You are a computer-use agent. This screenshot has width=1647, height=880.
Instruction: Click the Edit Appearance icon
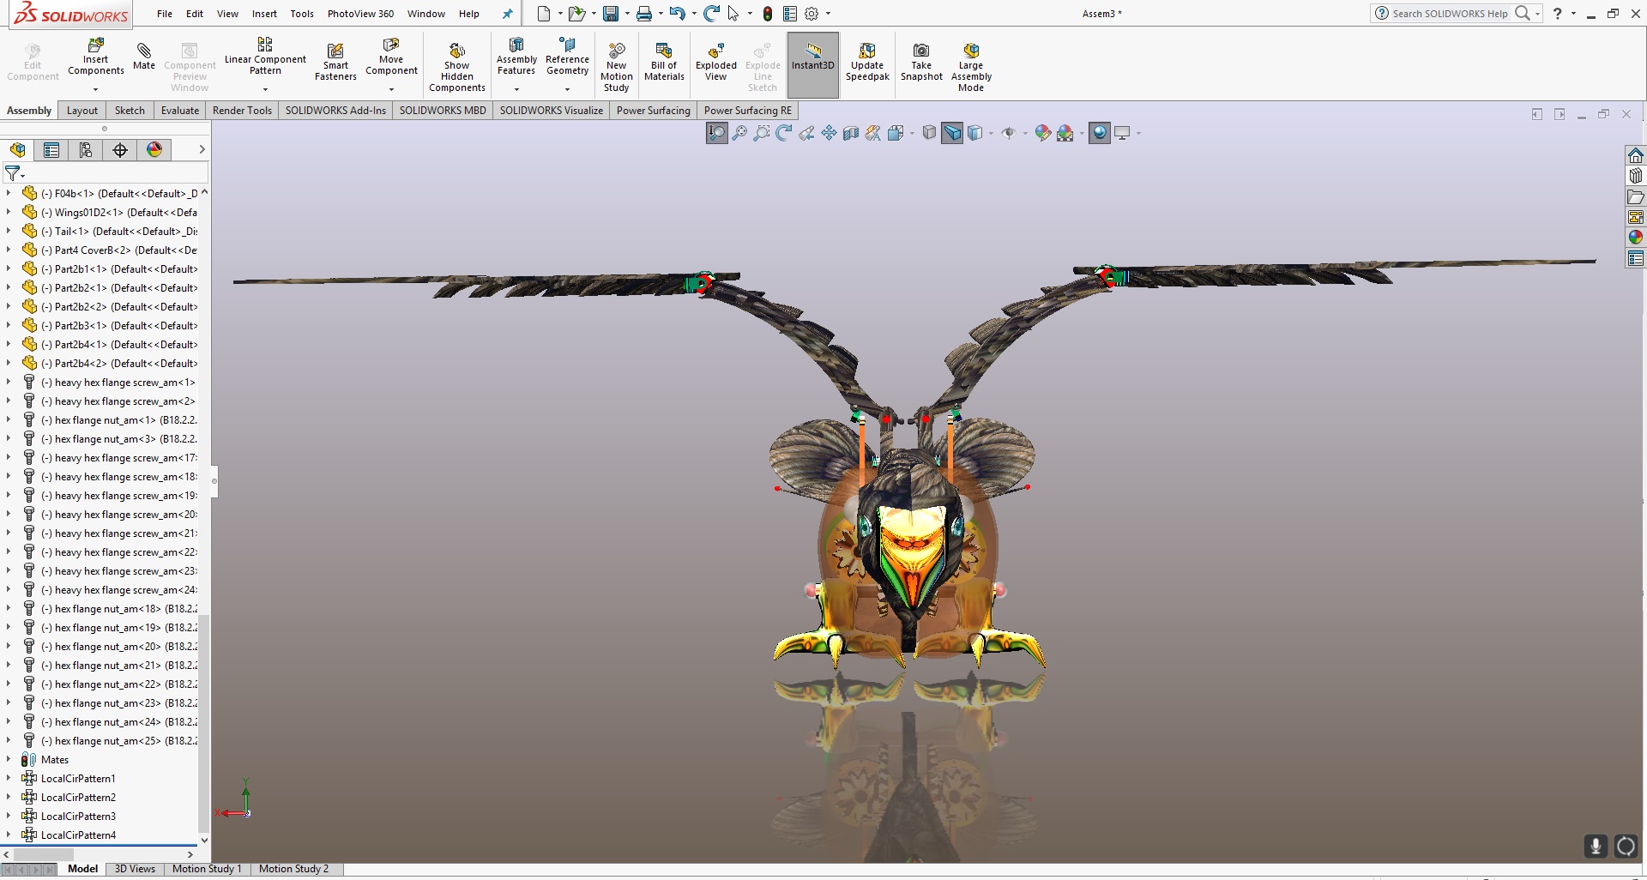click(1043, 133)
